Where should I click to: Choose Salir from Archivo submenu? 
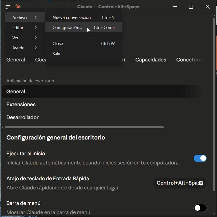tap(84, 54)
